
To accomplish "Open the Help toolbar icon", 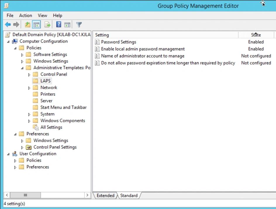I will tap(58, 25).
